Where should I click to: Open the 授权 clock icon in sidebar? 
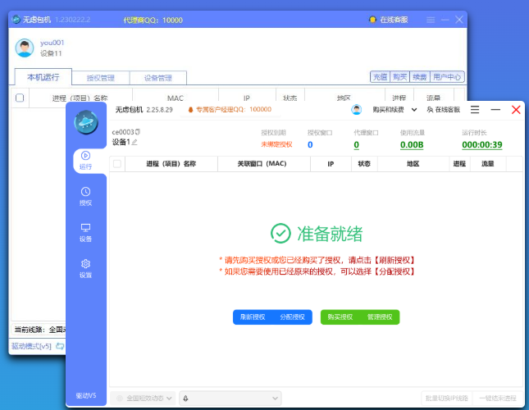pyautogui.click(x=85, y=192)
